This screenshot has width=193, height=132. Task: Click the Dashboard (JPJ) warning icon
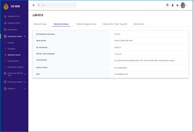5,16
